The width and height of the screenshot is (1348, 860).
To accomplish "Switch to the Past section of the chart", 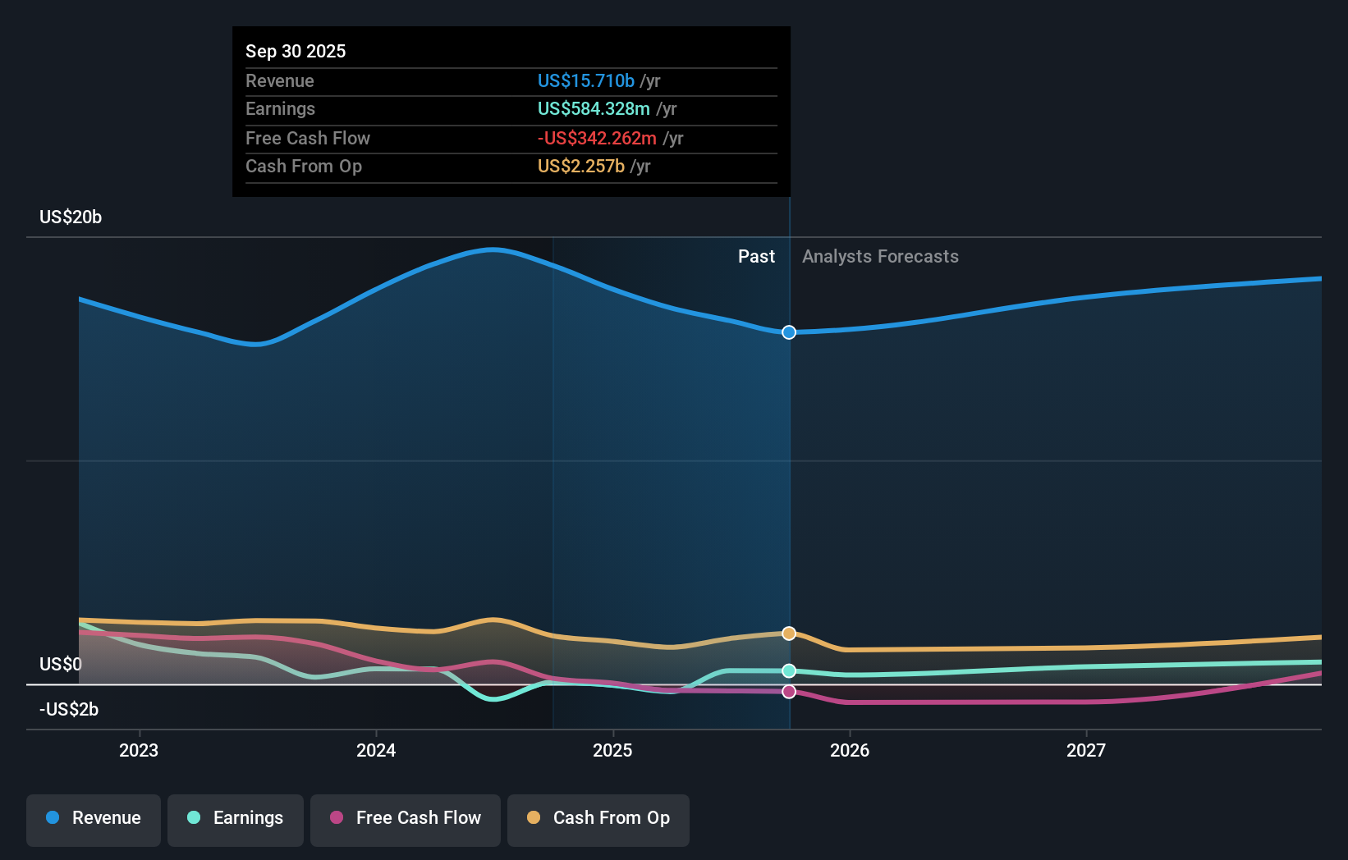I will click(756, 256).
